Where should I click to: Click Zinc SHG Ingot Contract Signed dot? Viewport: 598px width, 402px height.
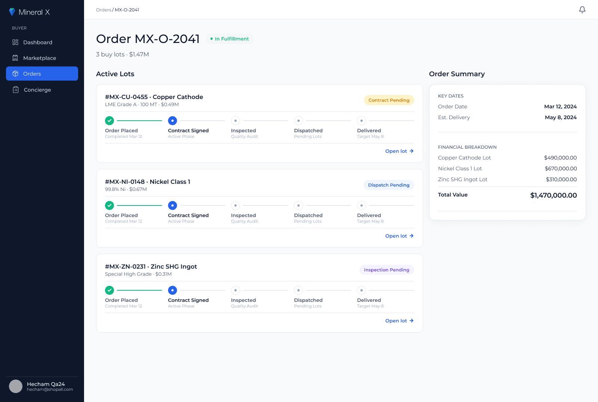[x=172, y=290]
